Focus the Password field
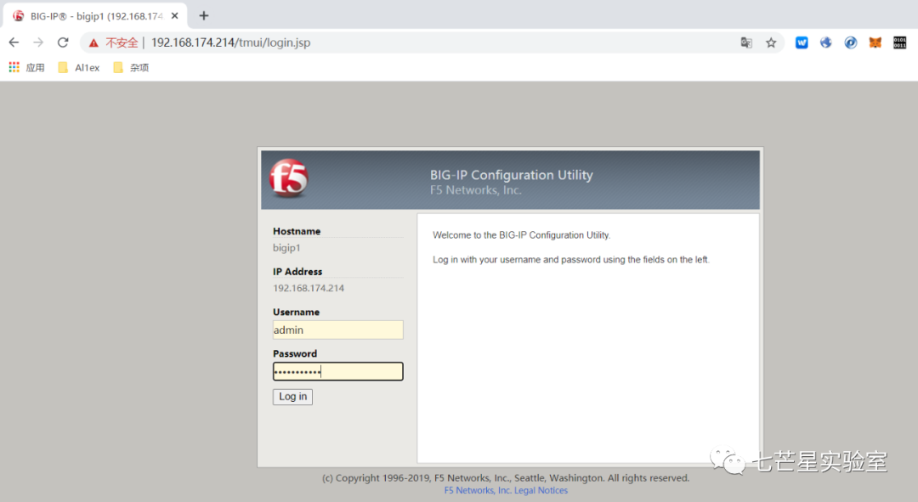 [337, 371]
